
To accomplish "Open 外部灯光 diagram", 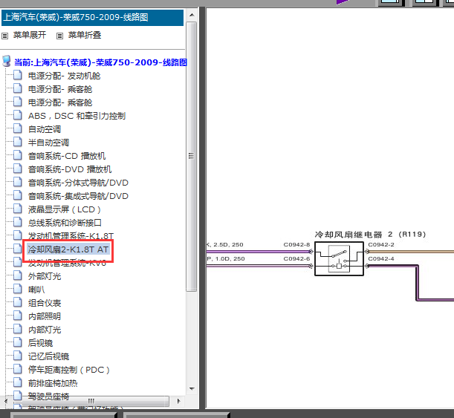I will point(45,276).
